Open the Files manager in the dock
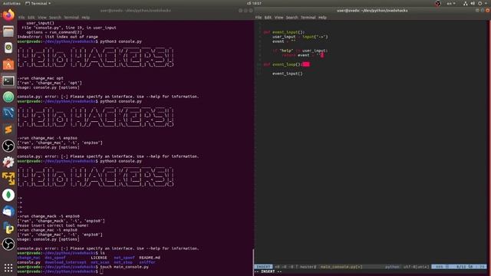Screen dimensions: 491x276 click(x=8, y=31)
